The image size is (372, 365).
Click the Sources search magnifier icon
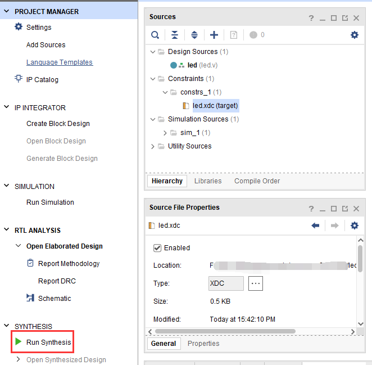point(155,35)
